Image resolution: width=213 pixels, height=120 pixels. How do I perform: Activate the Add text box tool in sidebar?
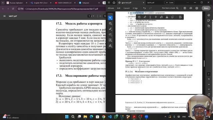(110, 40)
